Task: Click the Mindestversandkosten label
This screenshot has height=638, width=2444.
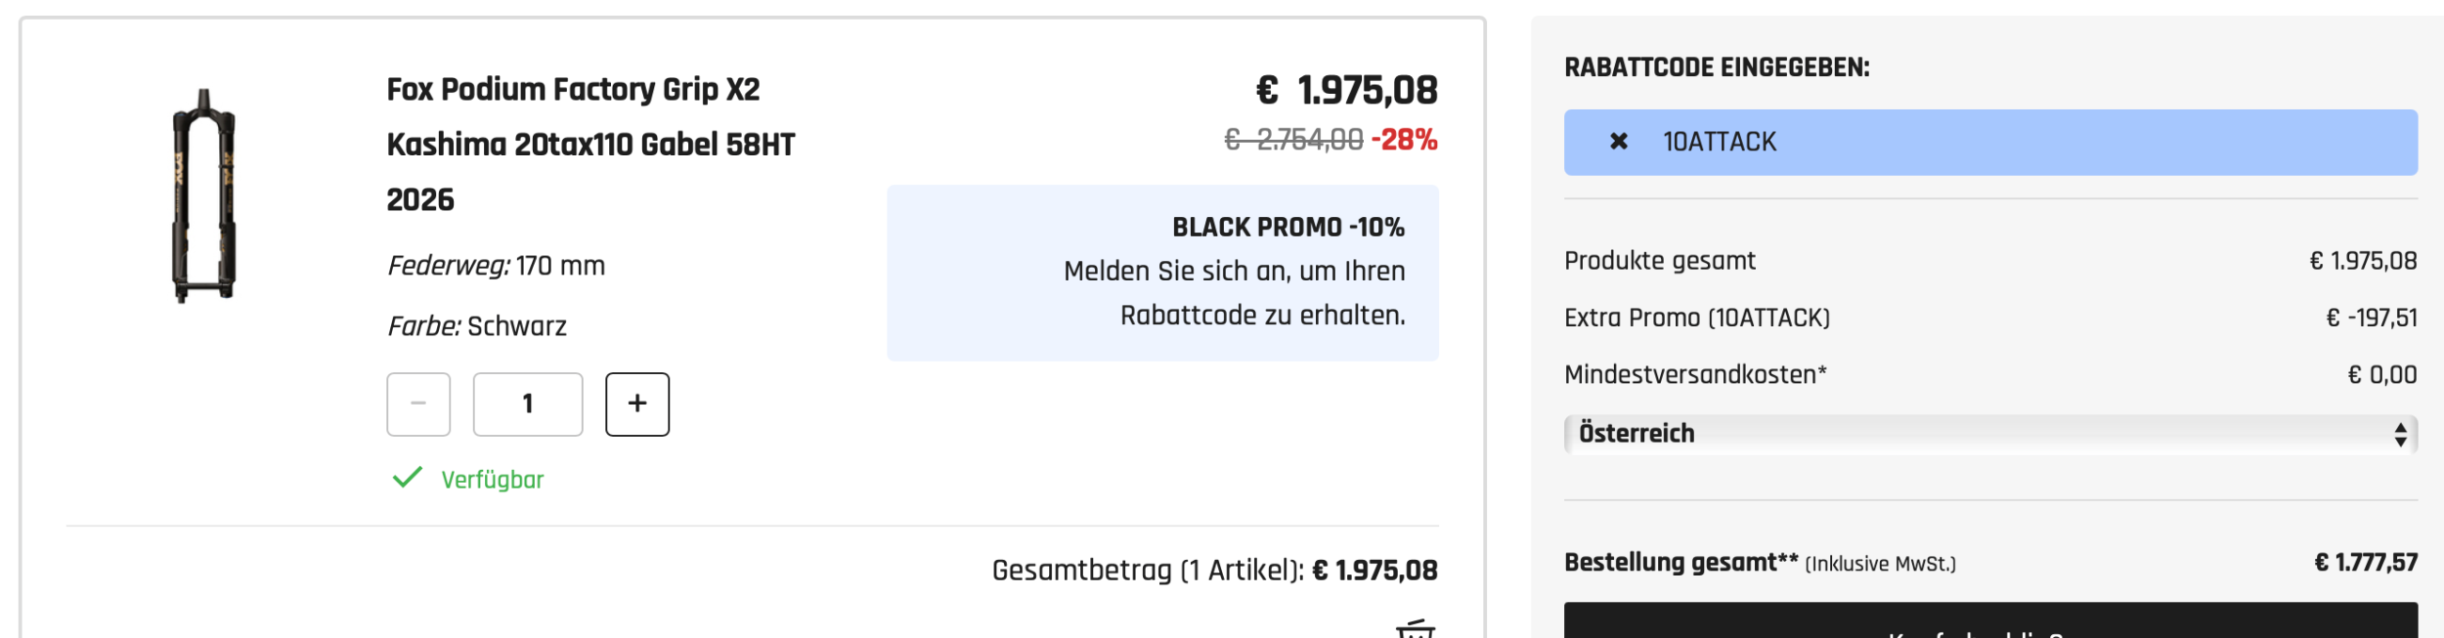Action: (x=1695, y=375)
